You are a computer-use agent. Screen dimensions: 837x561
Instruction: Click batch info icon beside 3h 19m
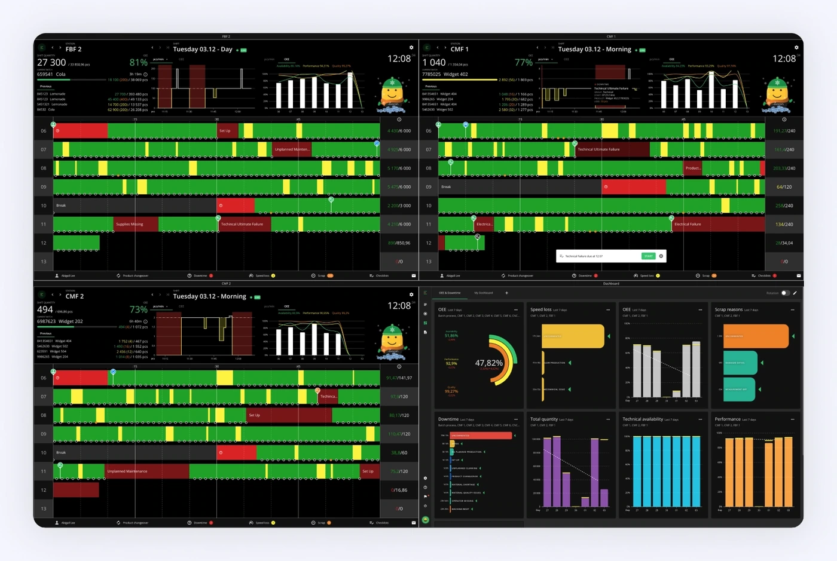pyautogui.click(x=145, y=75)
